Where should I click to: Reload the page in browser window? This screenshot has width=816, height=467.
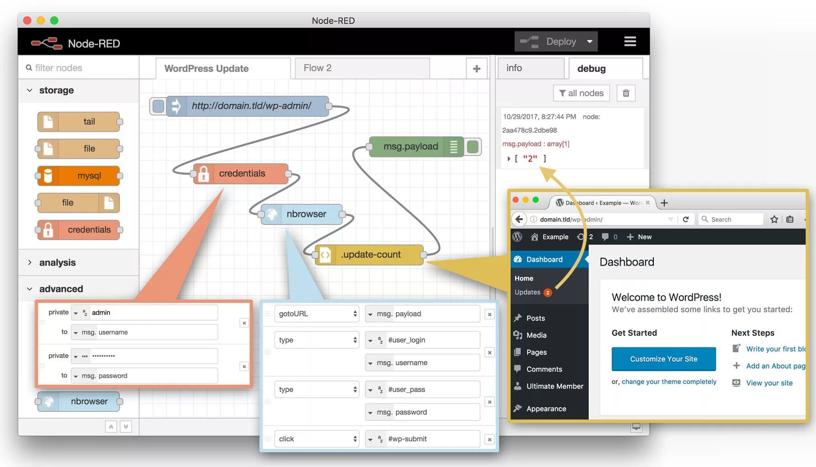click(x=686, y=219)
